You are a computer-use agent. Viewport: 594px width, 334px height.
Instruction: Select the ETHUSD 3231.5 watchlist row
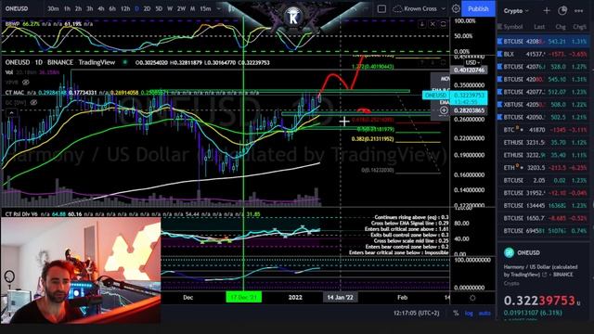544,142
